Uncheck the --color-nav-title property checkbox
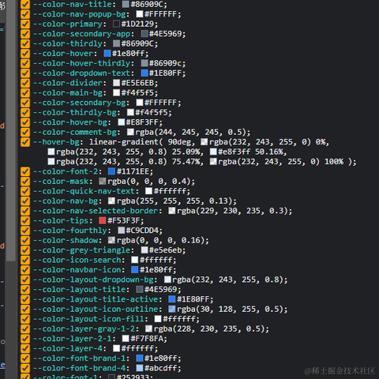 tap(25, 4)
